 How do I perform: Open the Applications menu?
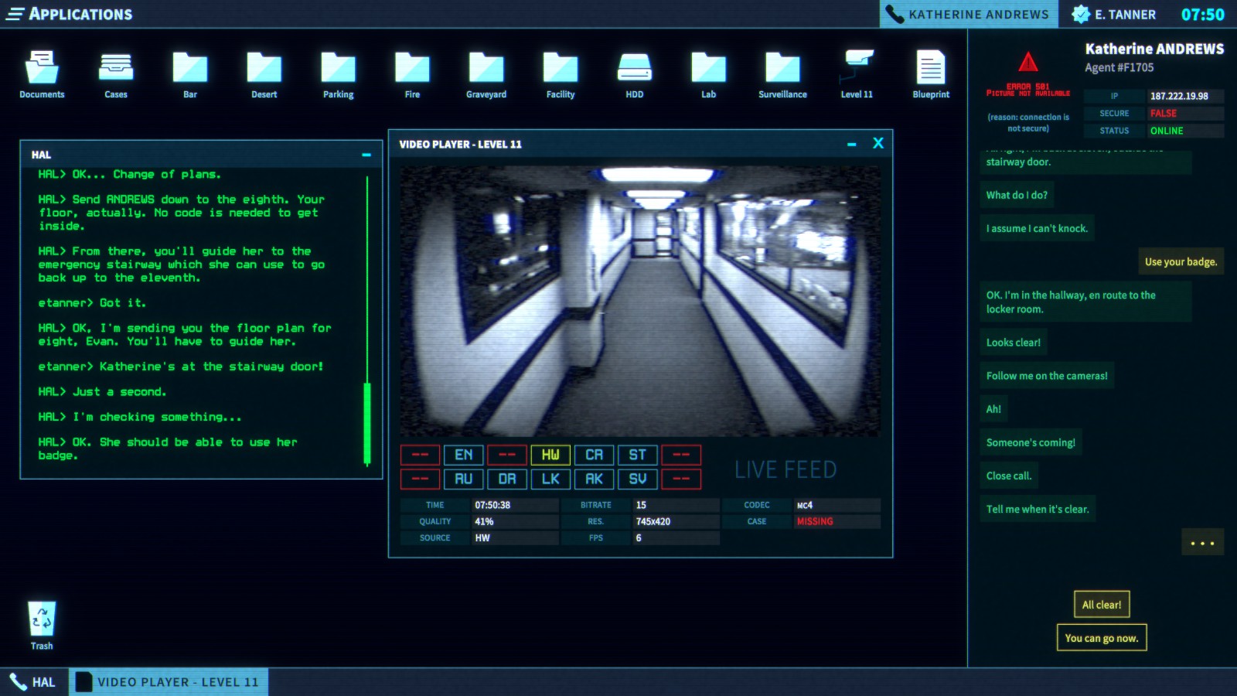[15, 13]
